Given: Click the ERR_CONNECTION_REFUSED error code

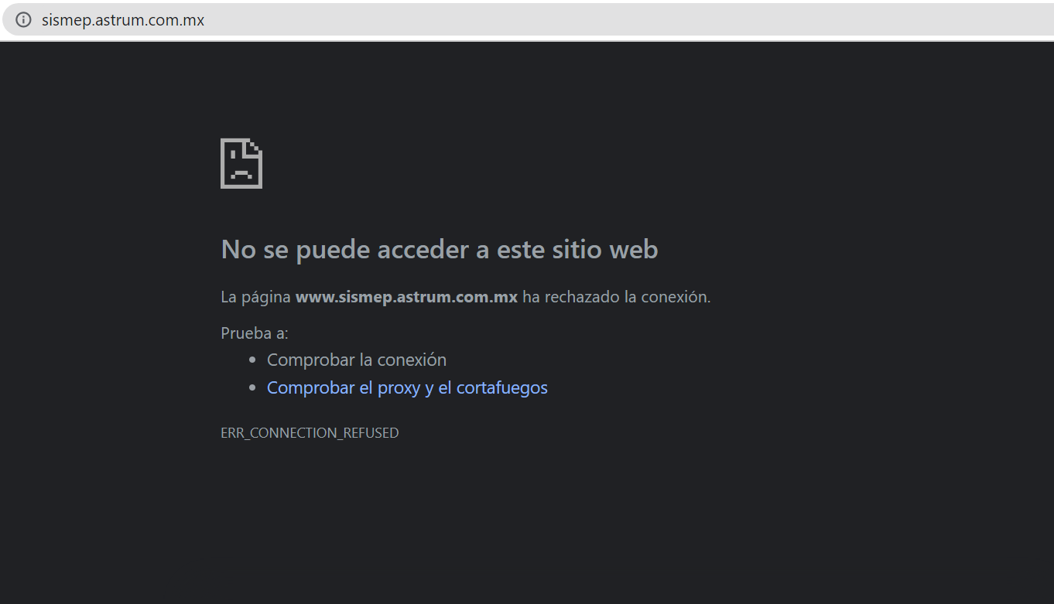Looking at the screenshot, I should (x=310, y=432).
